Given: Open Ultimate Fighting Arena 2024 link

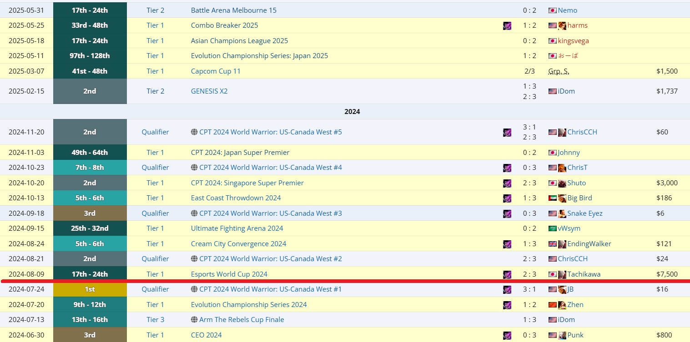Looking at the screenshot, I should [237, 228].
